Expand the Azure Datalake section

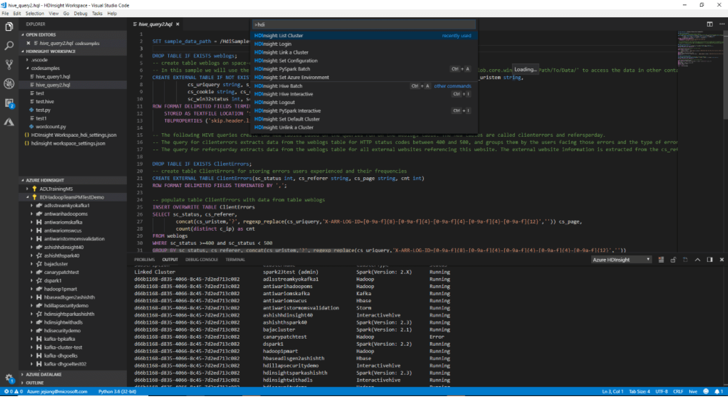pos(44,374)
